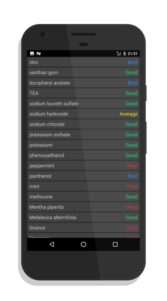Tap the 21:51 clock in status bar
The image size is (167, 301).
tap(132, 53)
